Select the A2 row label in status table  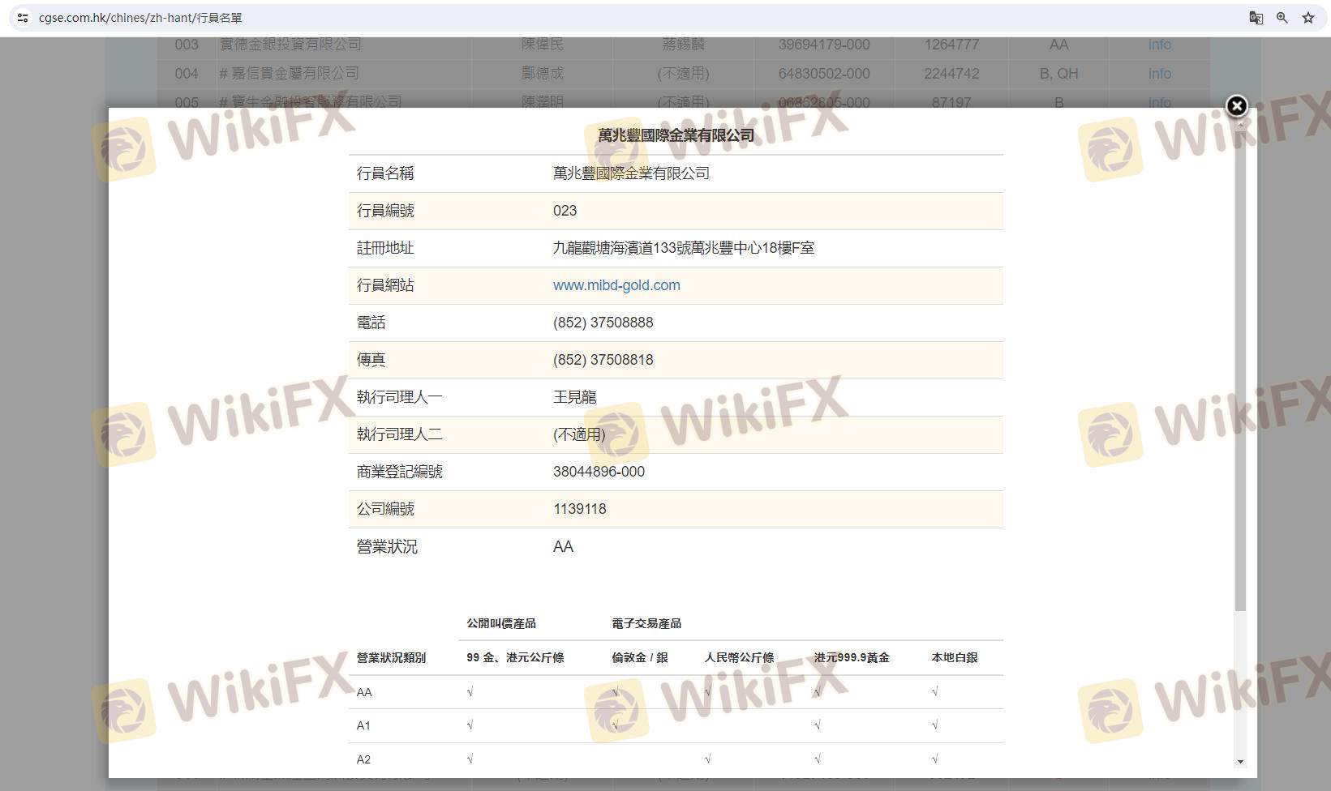click(363, 759)
